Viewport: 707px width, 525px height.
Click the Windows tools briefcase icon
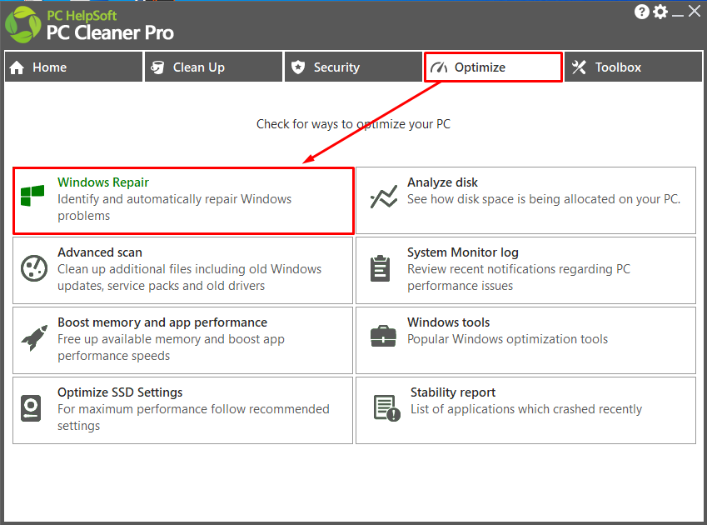(383, 336)
